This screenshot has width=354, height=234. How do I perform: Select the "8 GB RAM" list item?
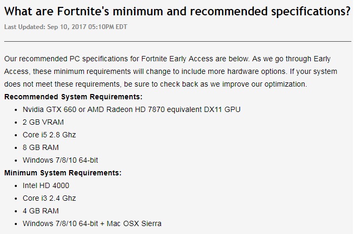(x=41, y=147)
